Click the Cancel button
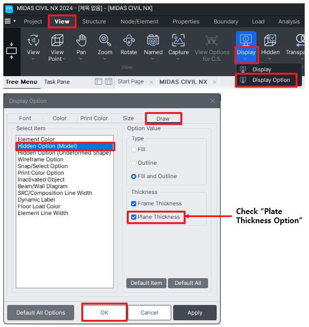 (x=149, y=313)
